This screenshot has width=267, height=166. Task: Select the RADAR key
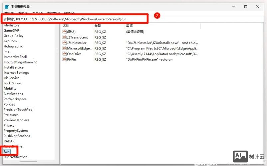pos(9,141)
